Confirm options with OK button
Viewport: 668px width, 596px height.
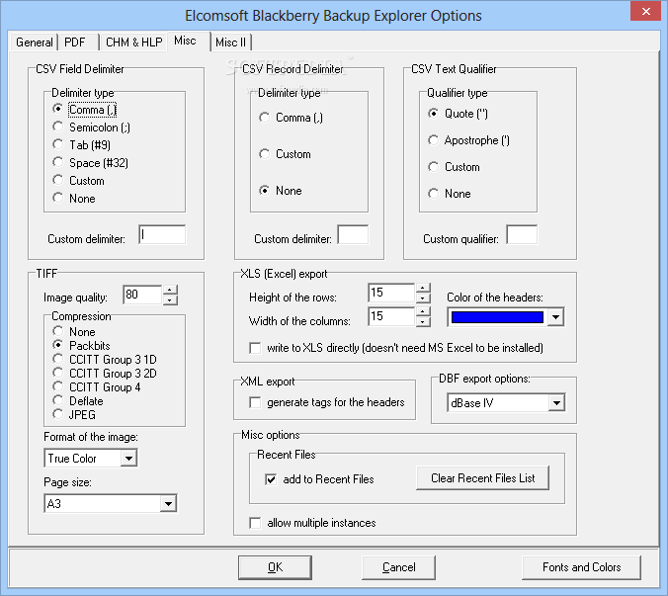275,567
